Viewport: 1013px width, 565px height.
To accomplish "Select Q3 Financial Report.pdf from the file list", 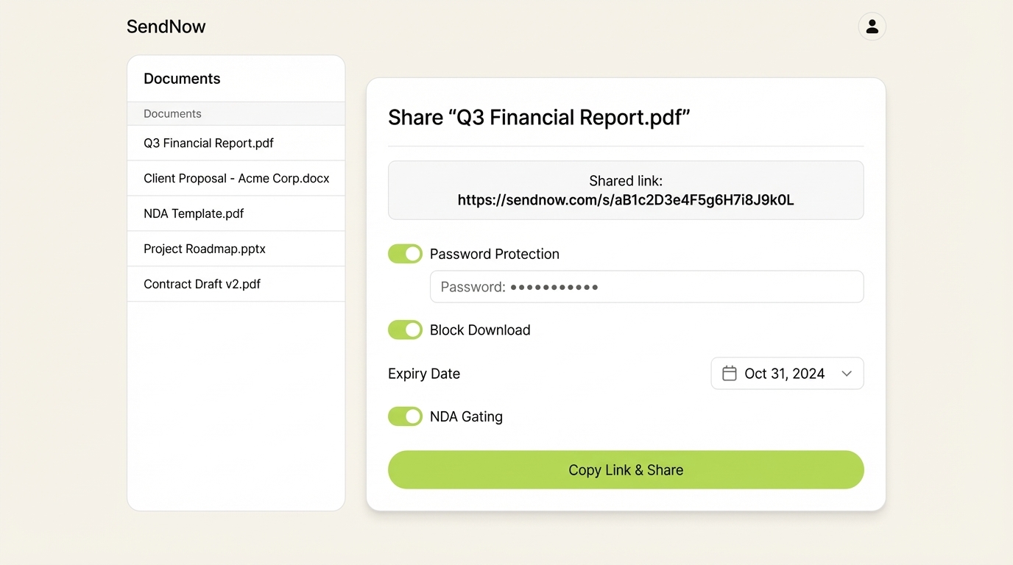I will (208, 143).
